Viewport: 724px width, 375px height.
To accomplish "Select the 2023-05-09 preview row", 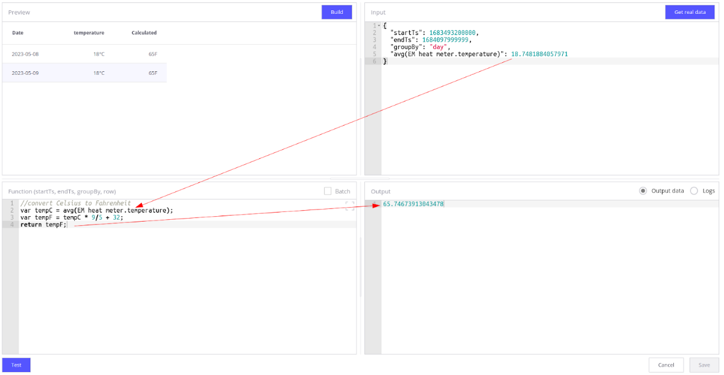I will 84,73.
